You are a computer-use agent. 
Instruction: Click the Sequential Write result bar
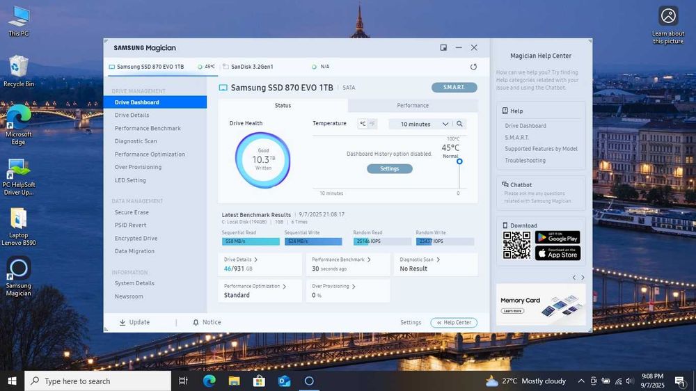point(313,241)
